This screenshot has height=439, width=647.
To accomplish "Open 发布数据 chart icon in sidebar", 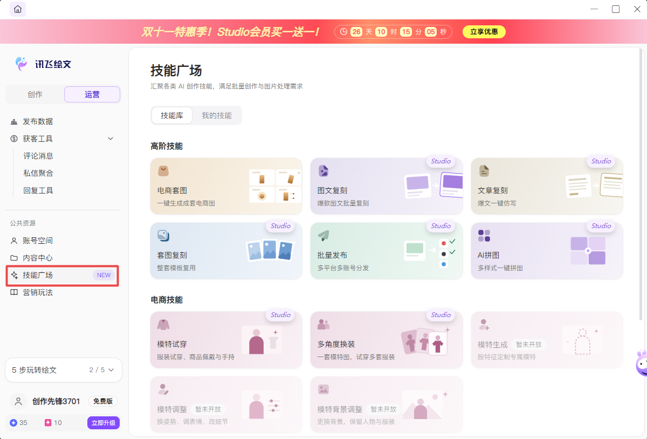I will coord(14,122).
